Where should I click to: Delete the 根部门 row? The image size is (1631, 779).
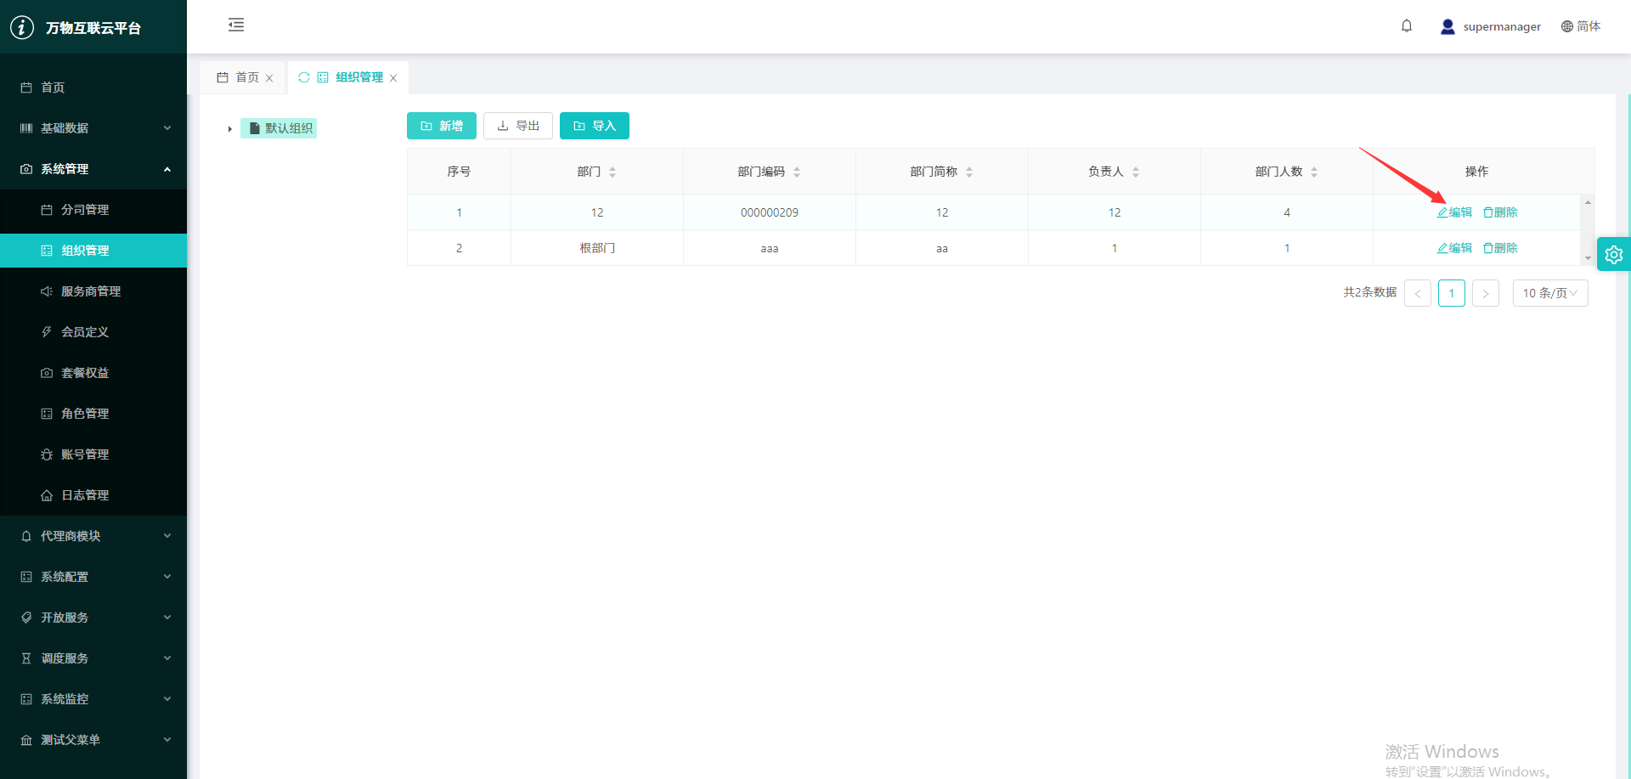coord(1500,248)
